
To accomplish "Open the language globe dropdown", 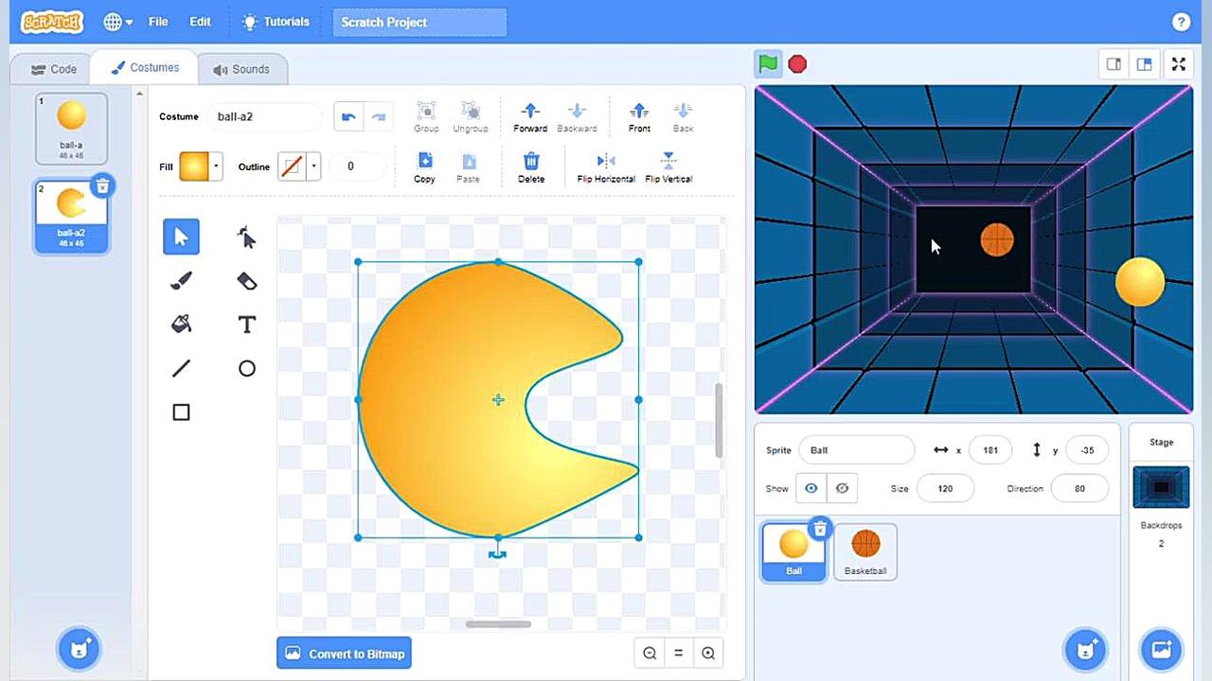I will pos(117,22).
